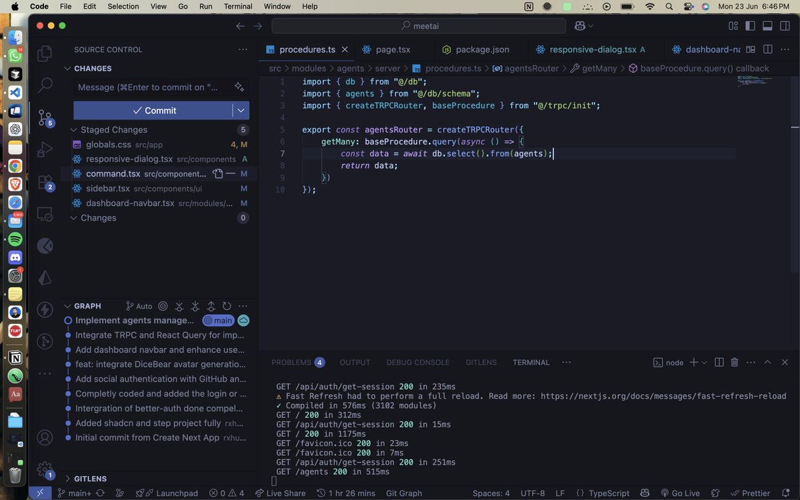Switch to the page.tsx editor tab
This screenshot has width=800, height=500.
coord(393,49)
